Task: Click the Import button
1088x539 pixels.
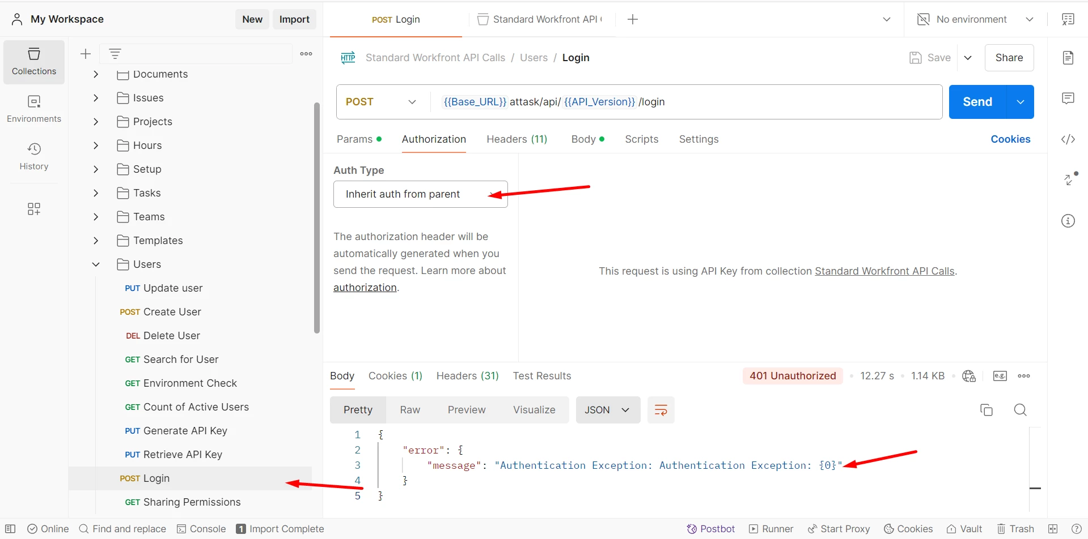Action: pos(294,19)
